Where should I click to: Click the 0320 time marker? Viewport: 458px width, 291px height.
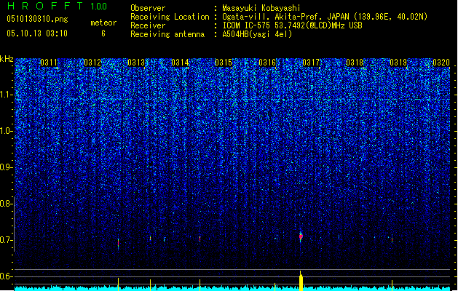coord(441,63)
